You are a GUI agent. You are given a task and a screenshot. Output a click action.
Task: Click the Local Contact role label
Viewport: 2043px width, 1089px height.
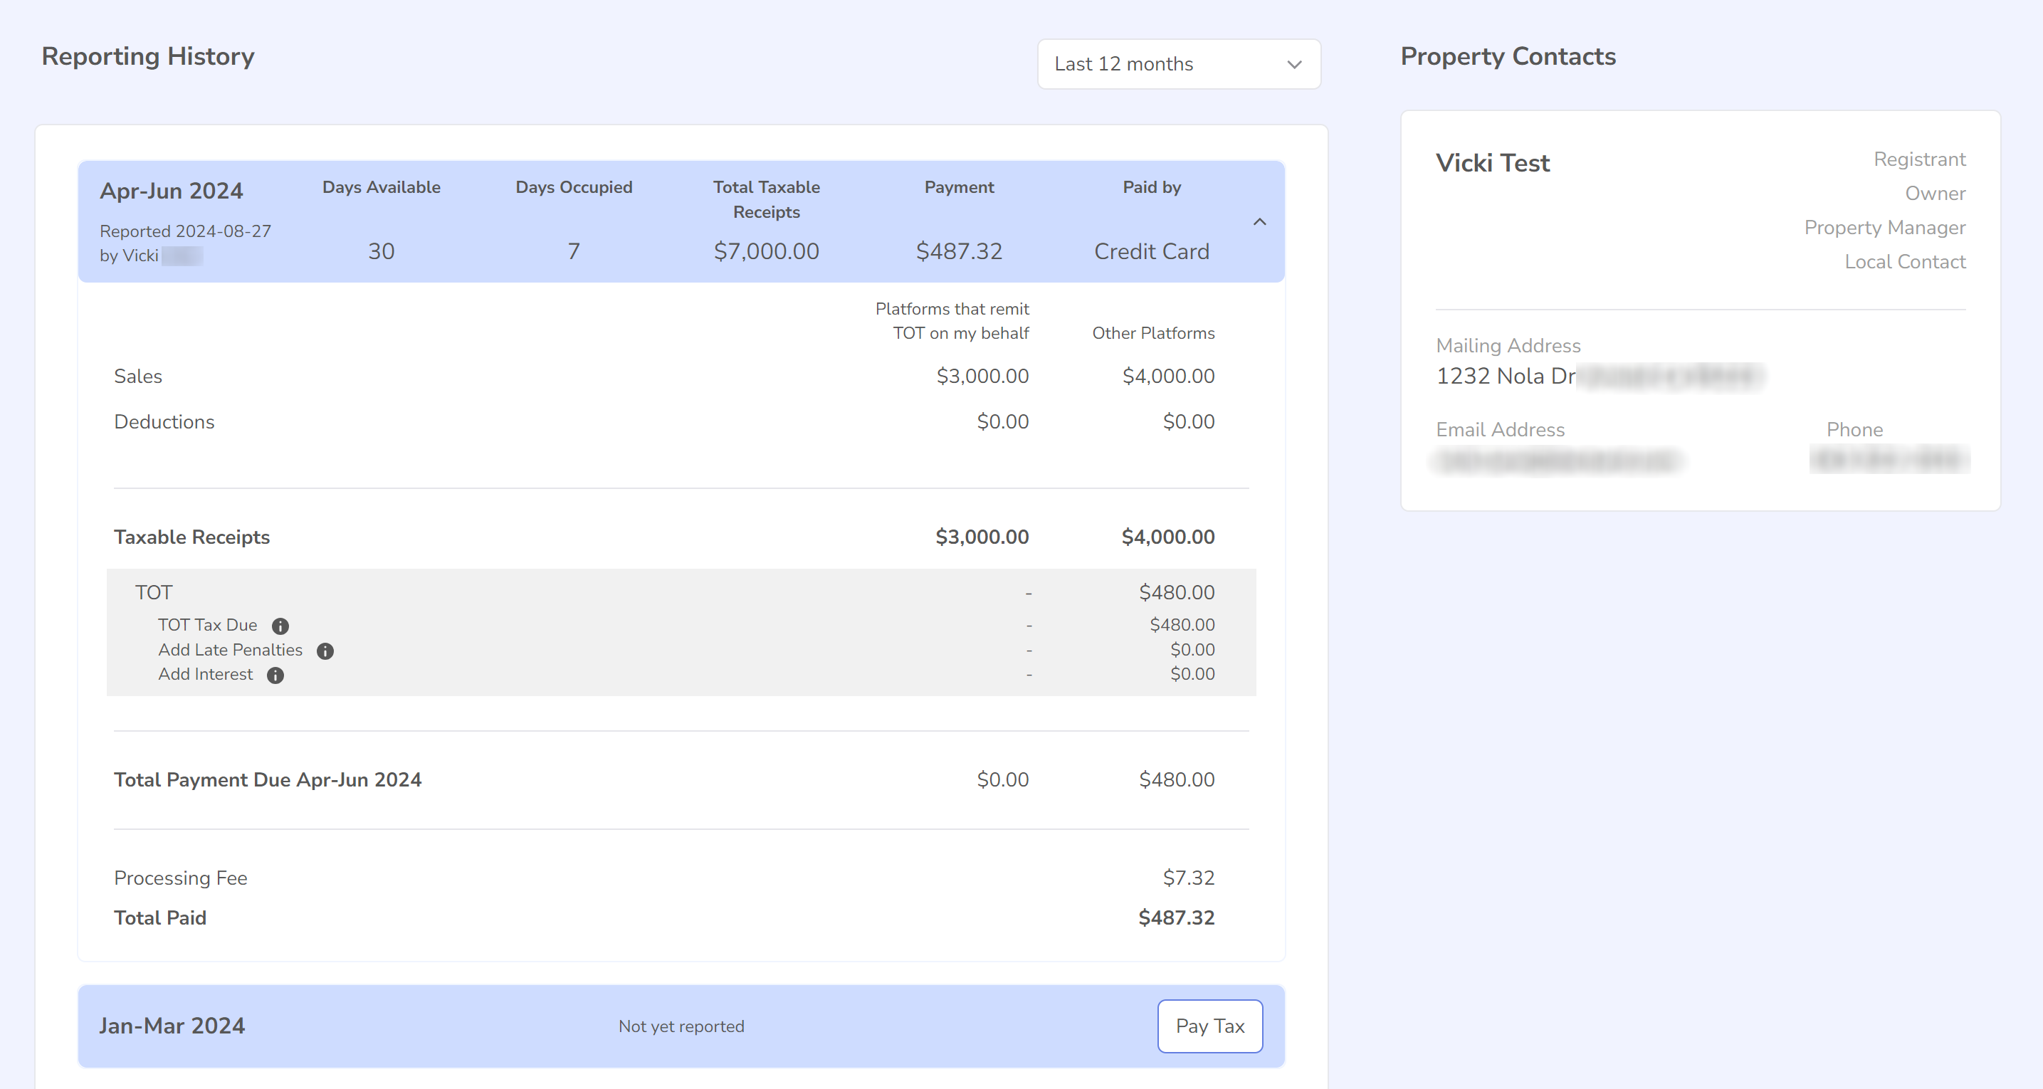[x=1905, y=262]
